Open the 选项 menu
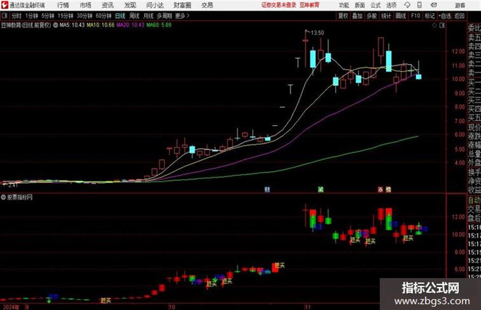The height and width of the screenshot is (310, 481). [x=391, y=5]
